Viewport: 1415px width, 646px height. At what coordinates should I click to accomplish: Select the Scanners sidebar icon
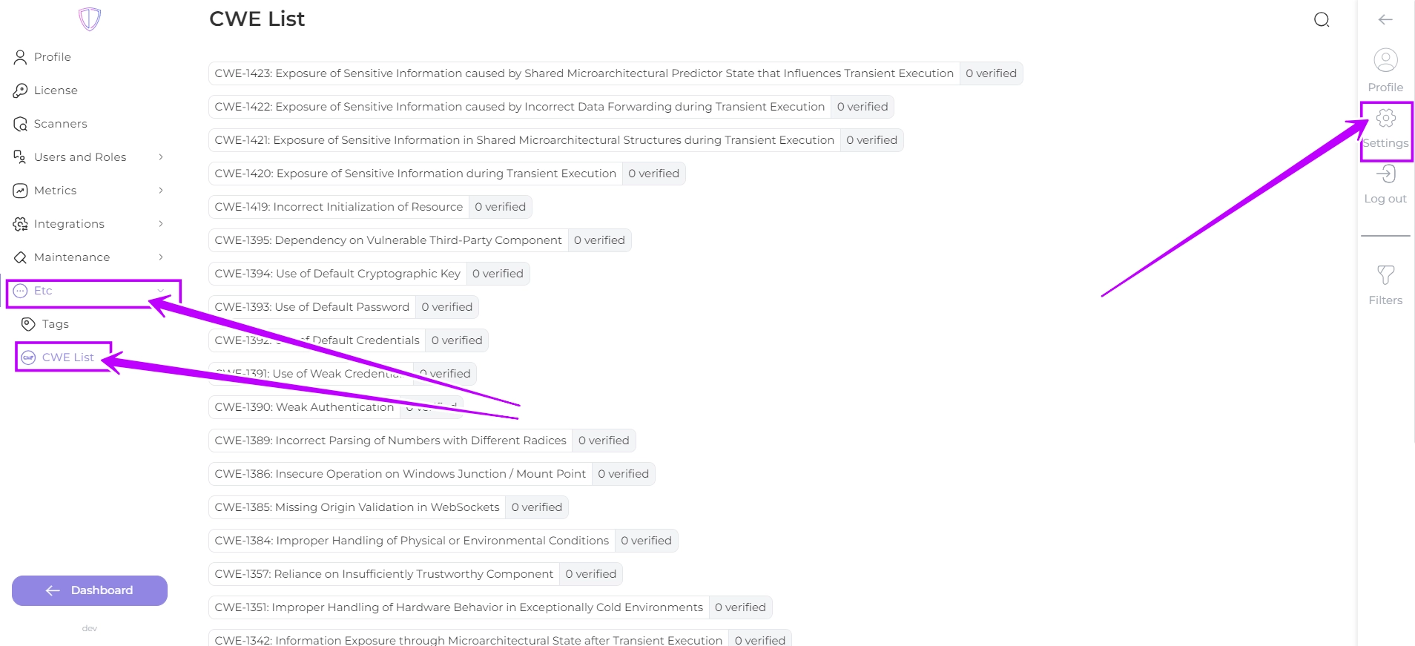pos(20,124)
